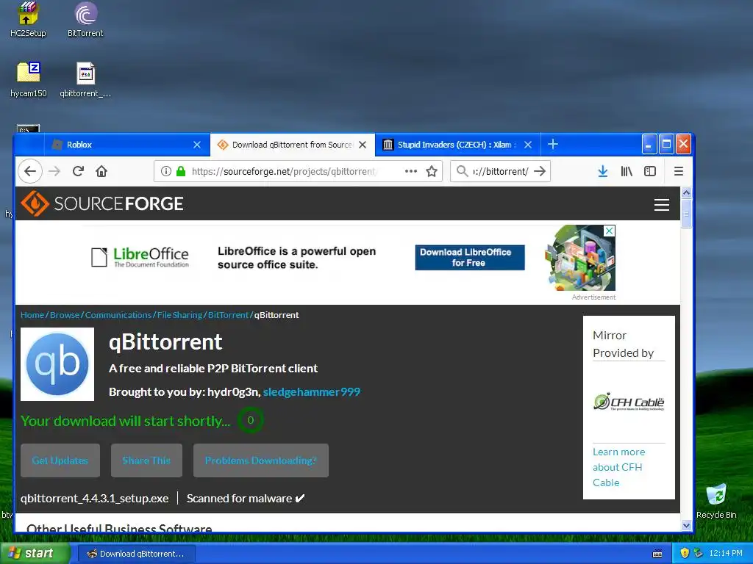Click the Get Updates button
Screen dimensions: 753x564
coord(60,460)
